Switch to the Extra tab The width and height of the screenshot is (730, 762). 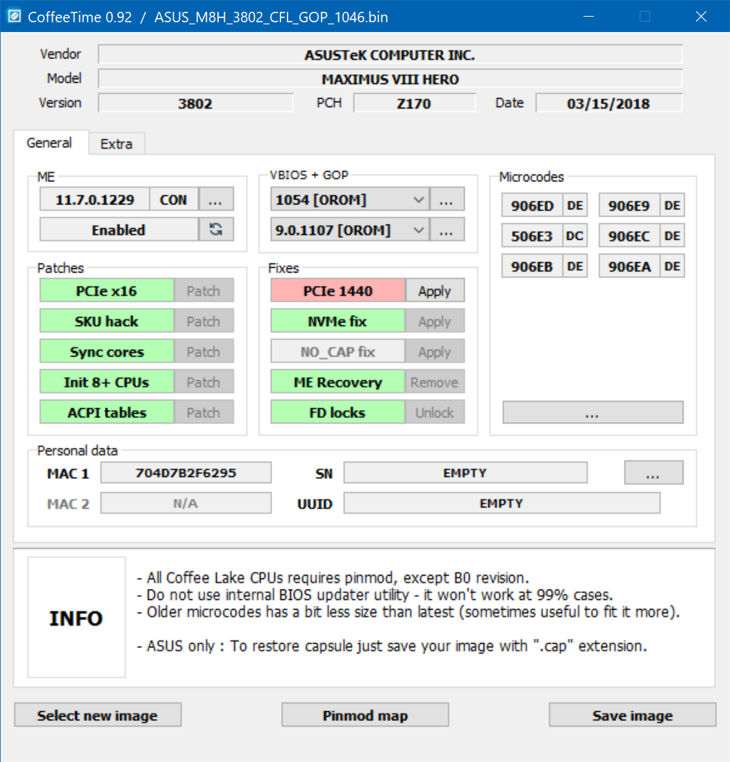pyautogui.click(x=117, y=144)
